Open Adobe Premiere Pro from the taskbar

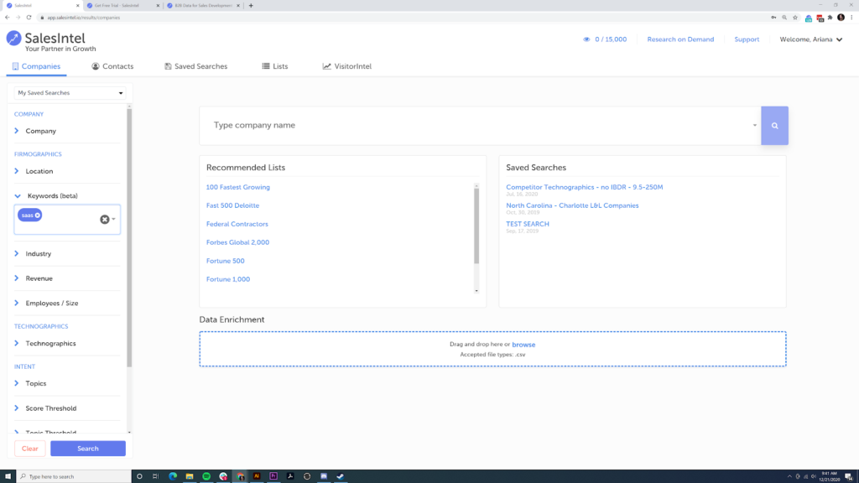pyautogui.click(x=273, y=475)
